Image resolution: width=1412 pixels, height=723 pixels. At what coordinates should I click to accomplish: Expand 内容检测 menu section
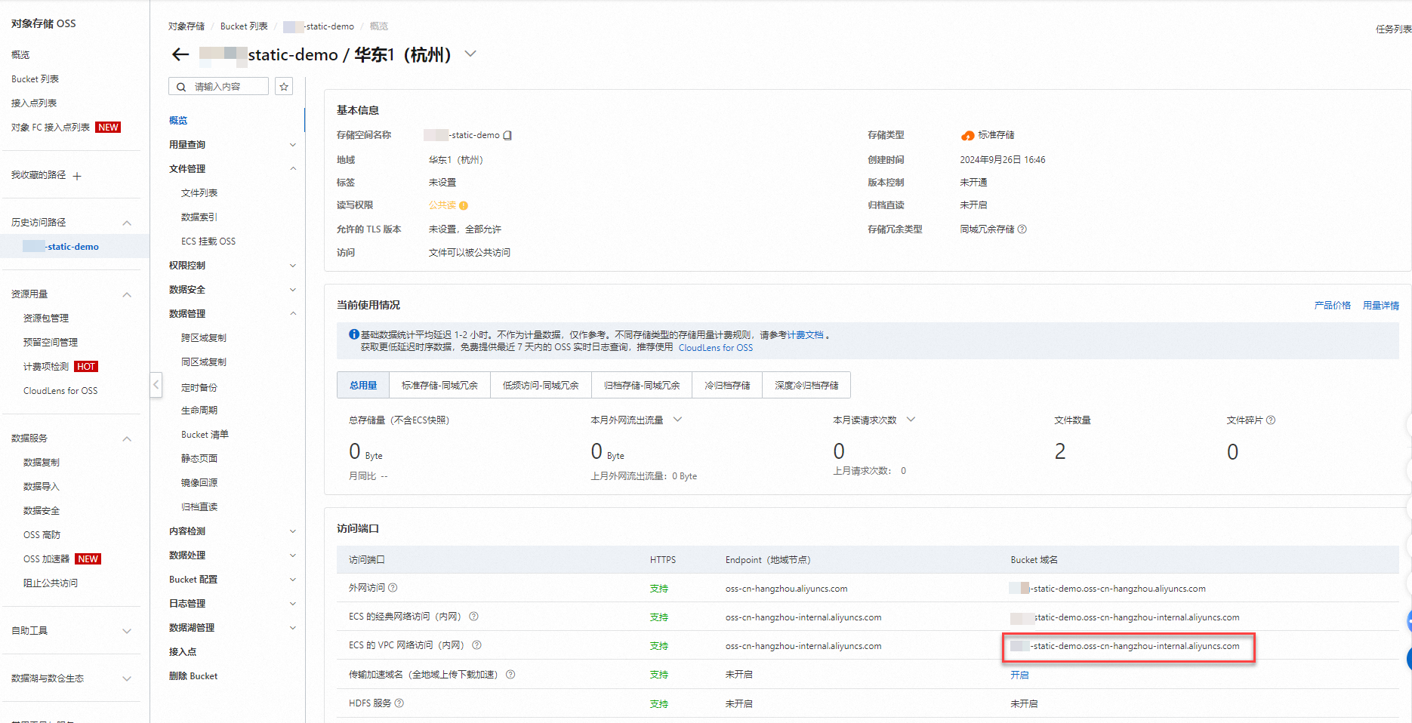(293, 531)
